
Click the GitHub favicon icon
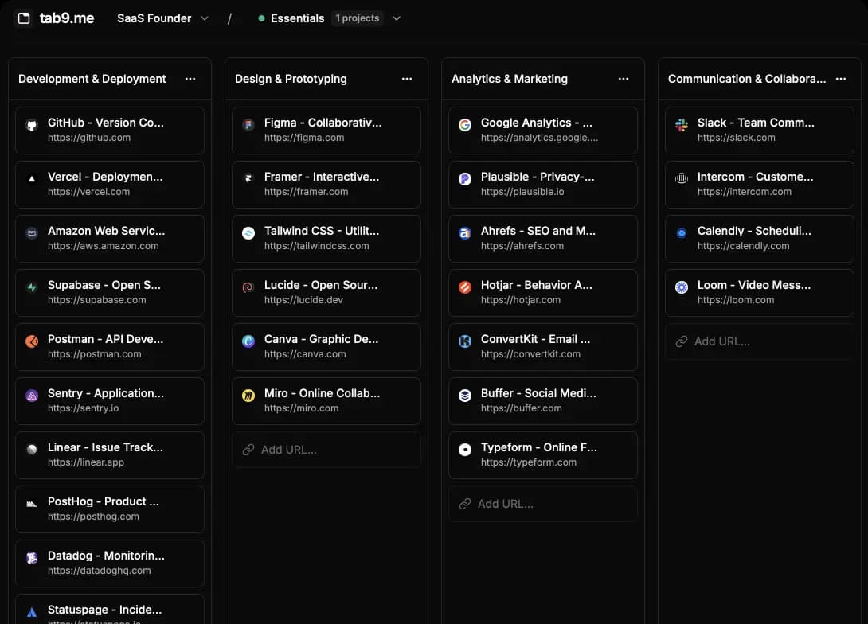click(x=32, y=125)
